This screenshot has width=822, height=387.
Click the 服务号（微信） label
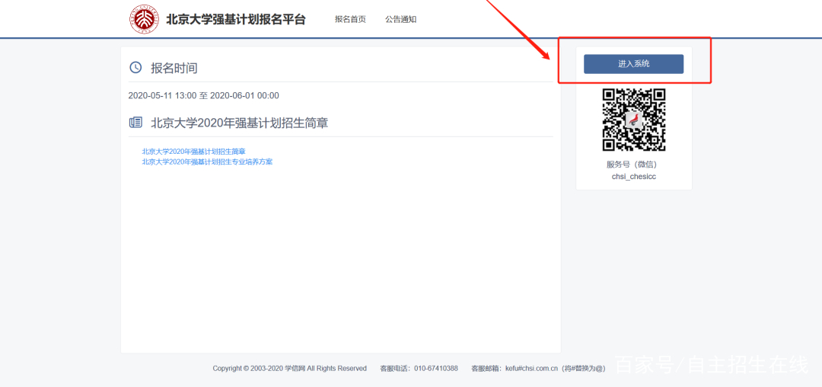click(x=633, y=165)
